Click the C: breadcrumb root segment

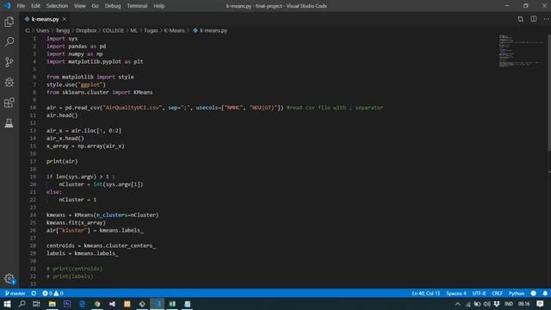click(x=28, y=31)
